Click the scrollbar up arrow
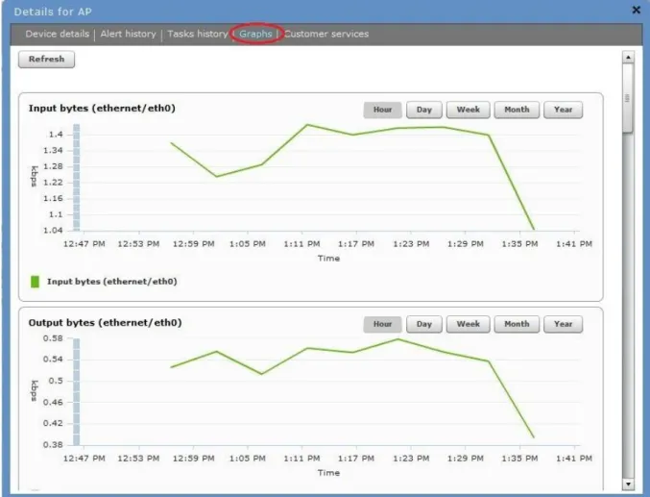Image resolution: width=650 pixels, height=497 pixels. (x=628, y=58)
